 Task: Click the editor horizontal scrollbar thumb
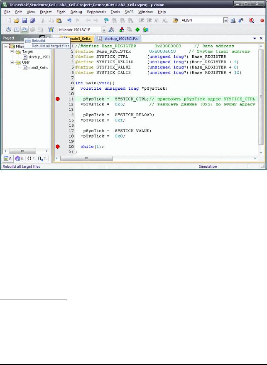pos(86,158)
